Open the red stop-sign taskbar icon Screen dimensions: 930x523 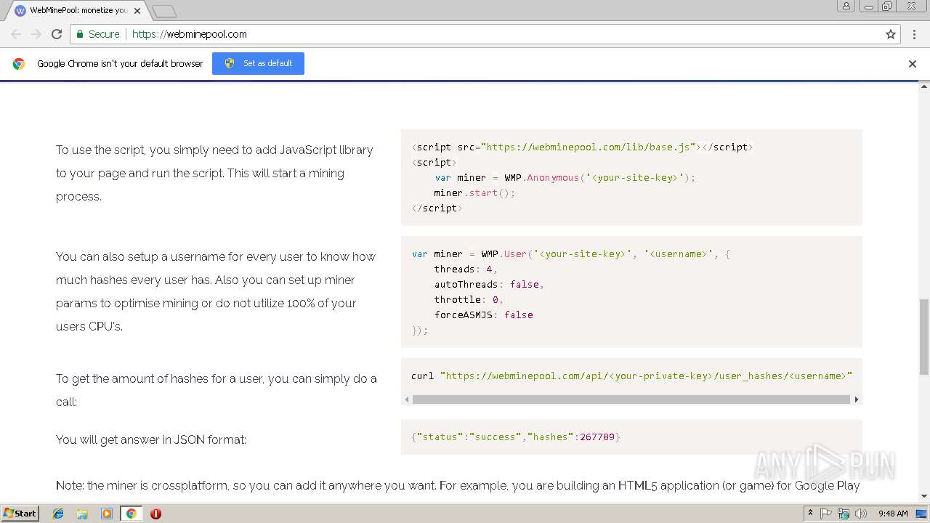coord(155,514)
